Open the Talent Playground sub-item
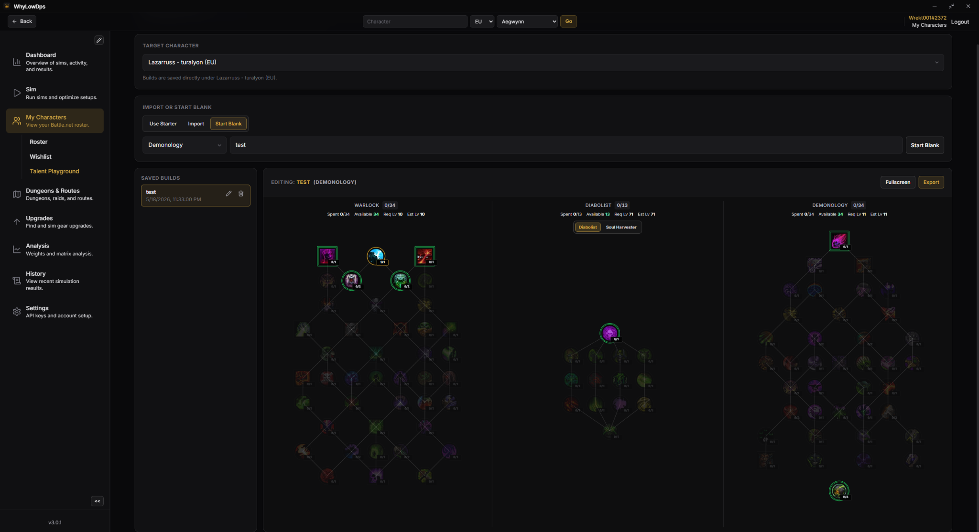The width and height of the screenshot is (979, 532). click(x=54, y=171)
